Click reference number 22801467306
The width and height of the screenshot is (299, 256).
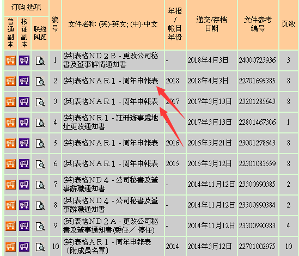tap(257, 122)
